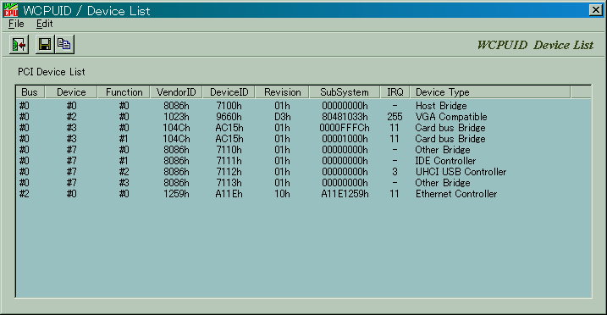Image resolution: width=607 pixels, height=315 pixels.
Task: Click the Revision column header
Action: 282,92
